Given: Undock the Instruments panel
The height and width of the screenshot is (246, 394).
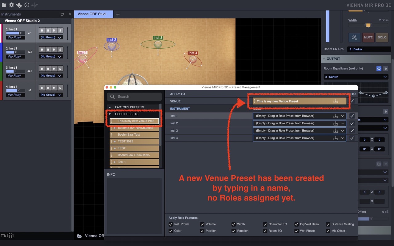Looking at the screenshot, I should click(62, 14).
